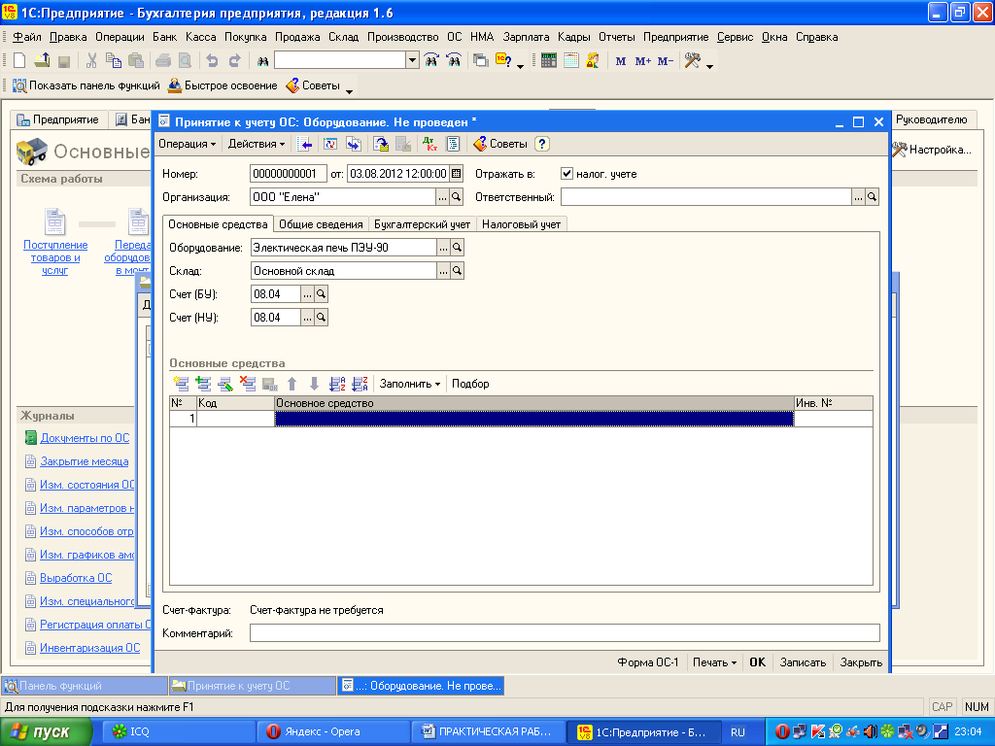Switch to the Бухгалтерский учет tab
The height and width of the screenshot is (746, 995).
pos(422,224)
